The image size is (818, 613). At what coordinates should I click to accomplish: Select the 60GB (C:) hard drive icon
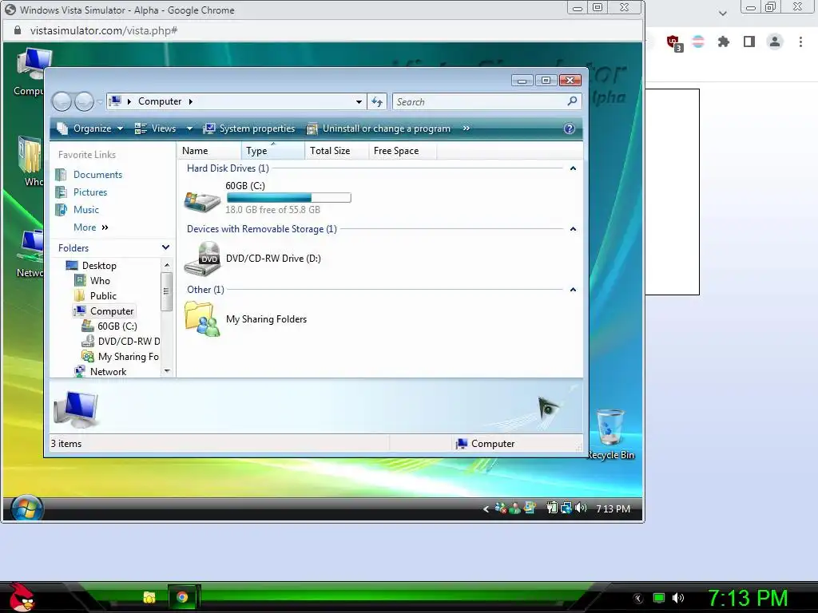202,200
